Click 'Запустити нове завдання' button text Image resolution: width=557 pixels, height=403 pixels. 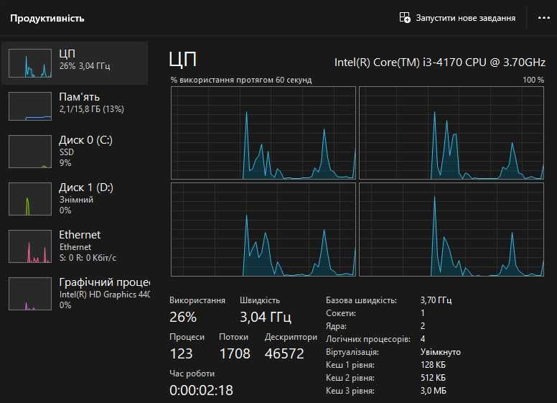(465, 18)
